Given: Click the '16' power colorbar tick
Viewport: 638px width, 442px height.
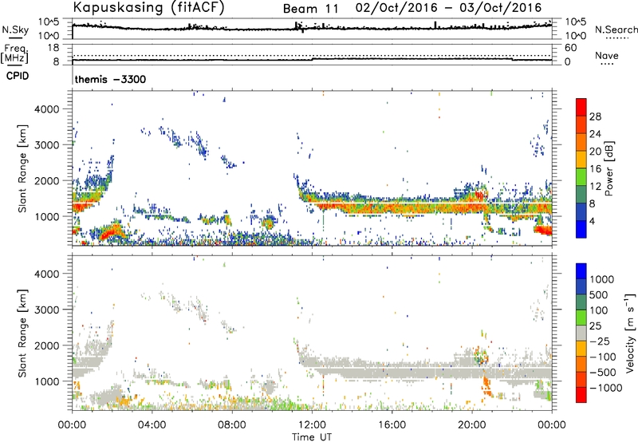Looking at the screenshot, I should (595, 169).
